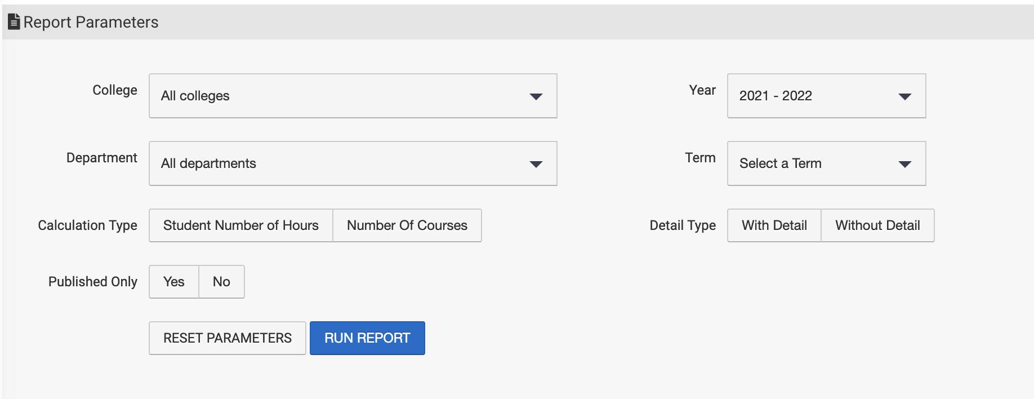Select Number Of Courses calculation type
This screenshot has width=1034, height=399.
(407, 225)
